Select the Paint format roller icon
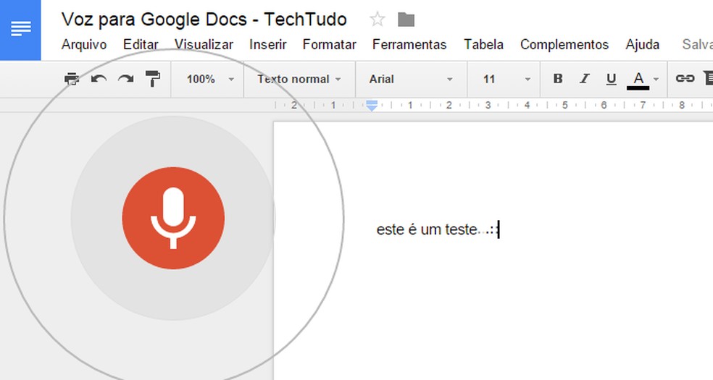Image resolution: width=713 pixels, height=380 pixels. [x=153, y=79]
